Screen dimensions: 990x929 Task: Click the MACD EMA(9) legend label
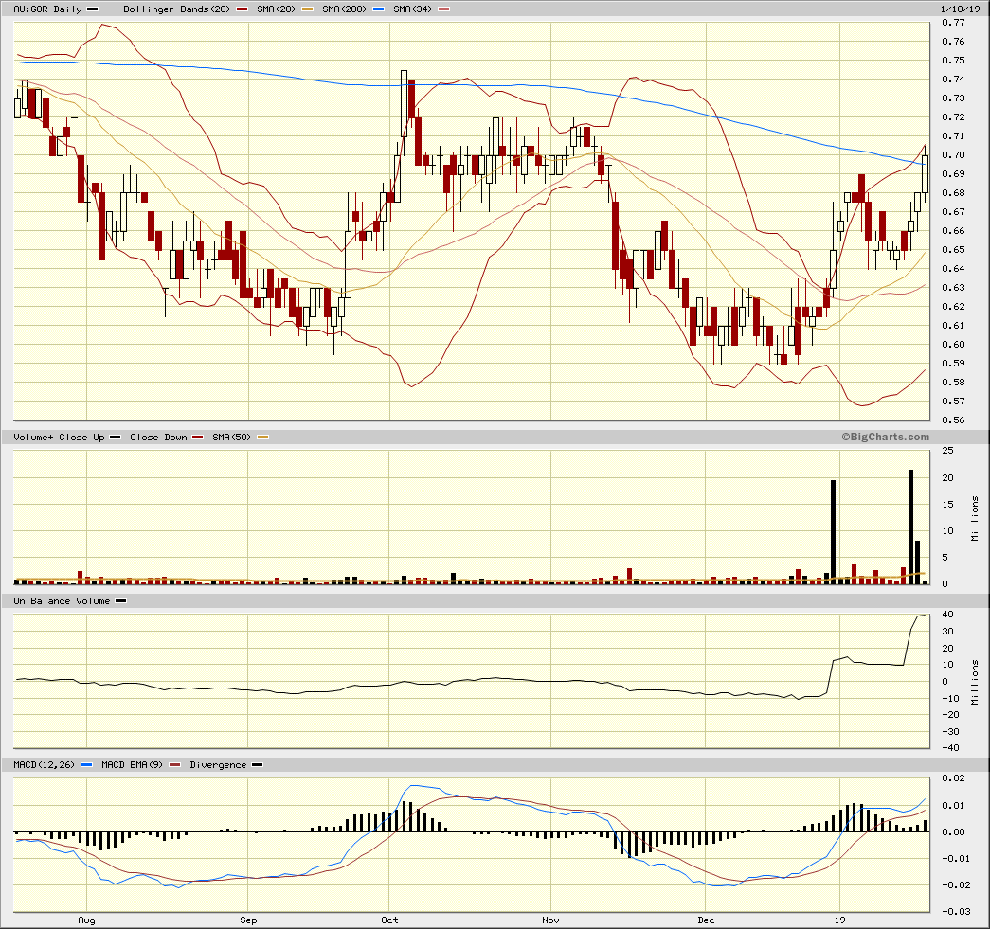point(132,765)
